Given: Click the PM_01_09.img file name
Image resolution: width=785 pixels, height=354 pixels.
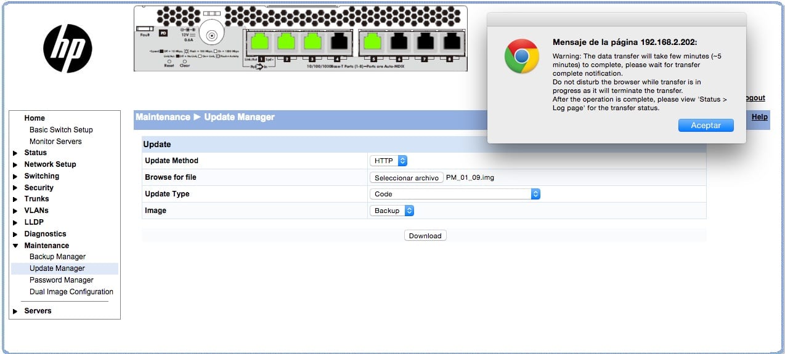Looking at the screenshot, I should pyautogui.click(x=470, y=177).
